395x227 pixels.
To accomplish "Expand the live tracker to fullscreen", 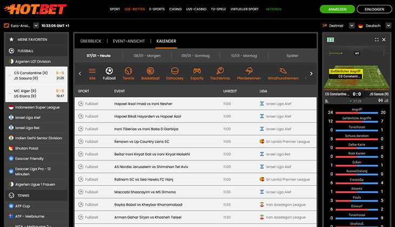I will tap(377, 39).
